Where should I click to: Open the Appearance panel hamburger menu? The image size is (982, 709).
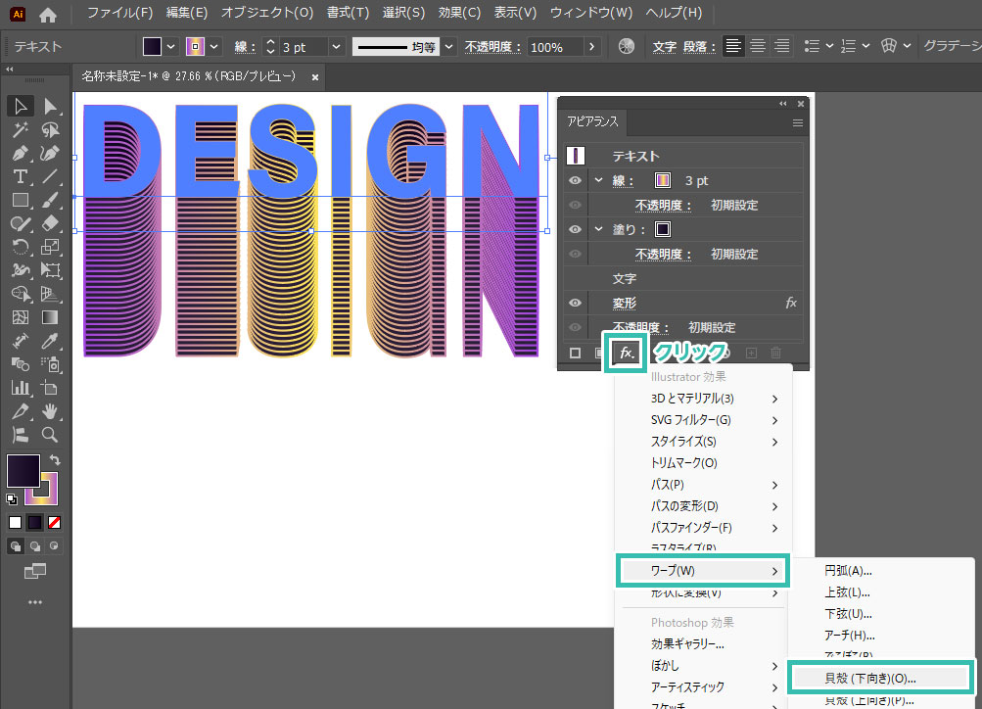click(797, 123)
